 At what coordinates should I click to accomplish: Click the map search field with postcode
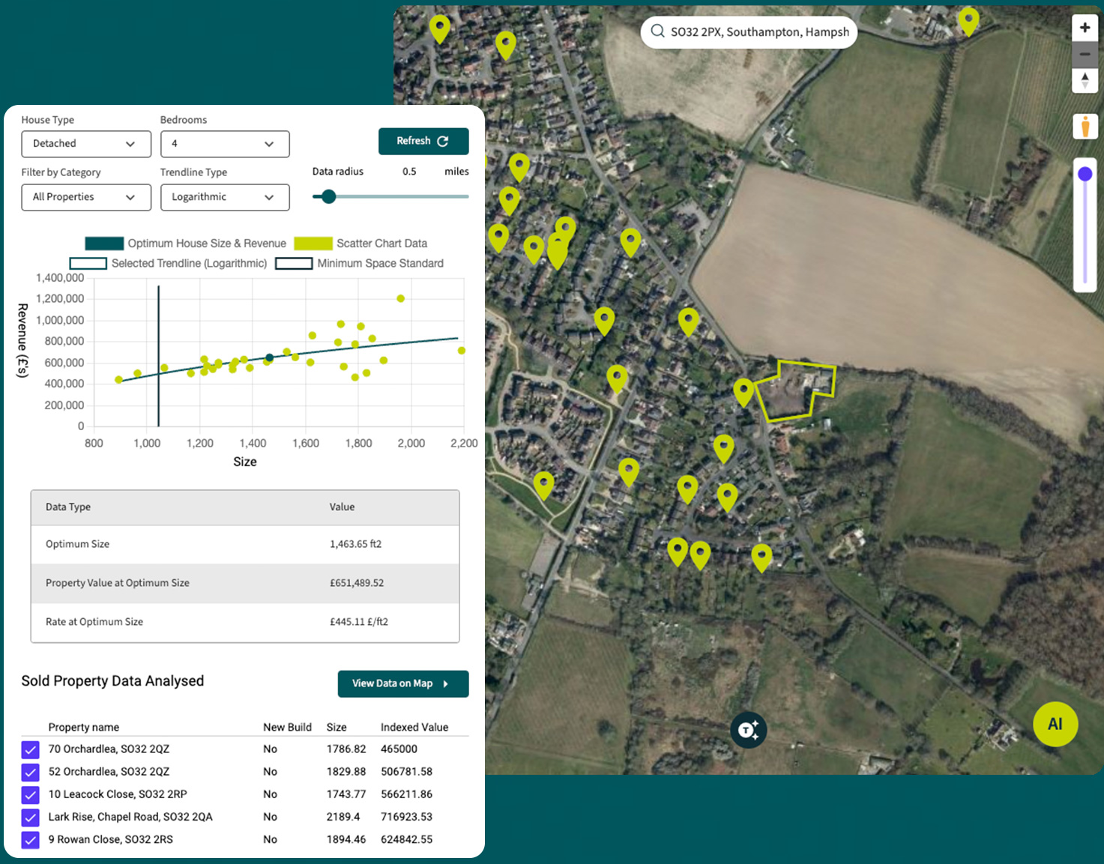749,31
